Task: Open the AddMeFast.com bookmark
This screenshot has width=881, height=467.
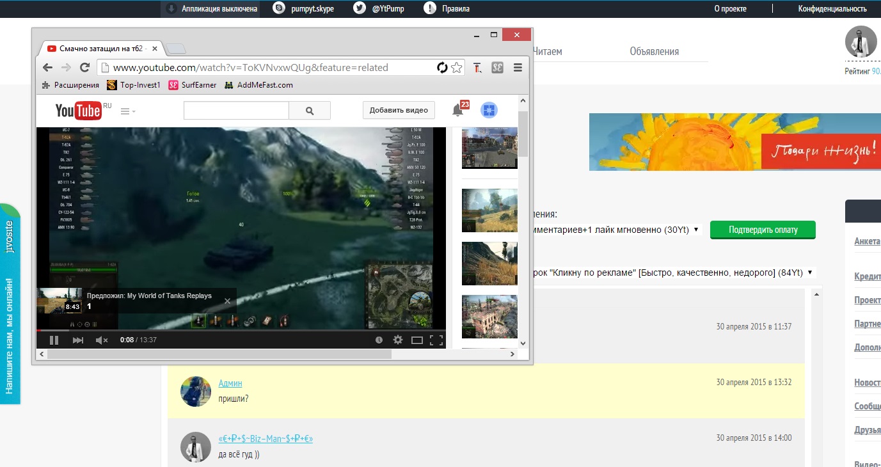Action: pyautogui.click(x=258, y=85)
